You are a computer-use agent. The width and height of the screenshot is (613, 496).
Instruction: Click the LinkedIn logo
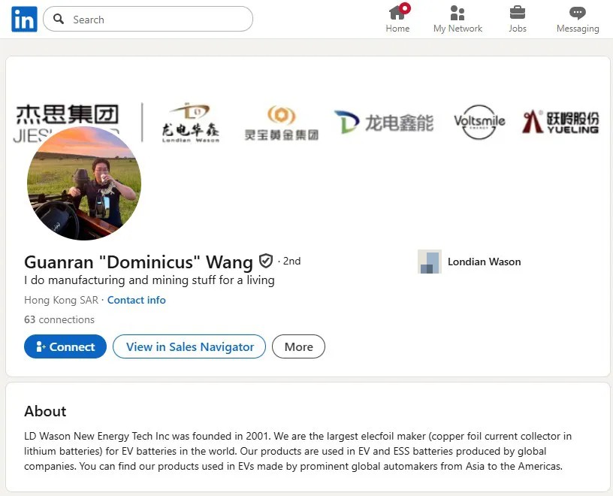[24, 20]
